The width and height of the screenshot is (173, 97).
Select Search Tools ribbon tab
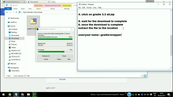click(38, 5)
